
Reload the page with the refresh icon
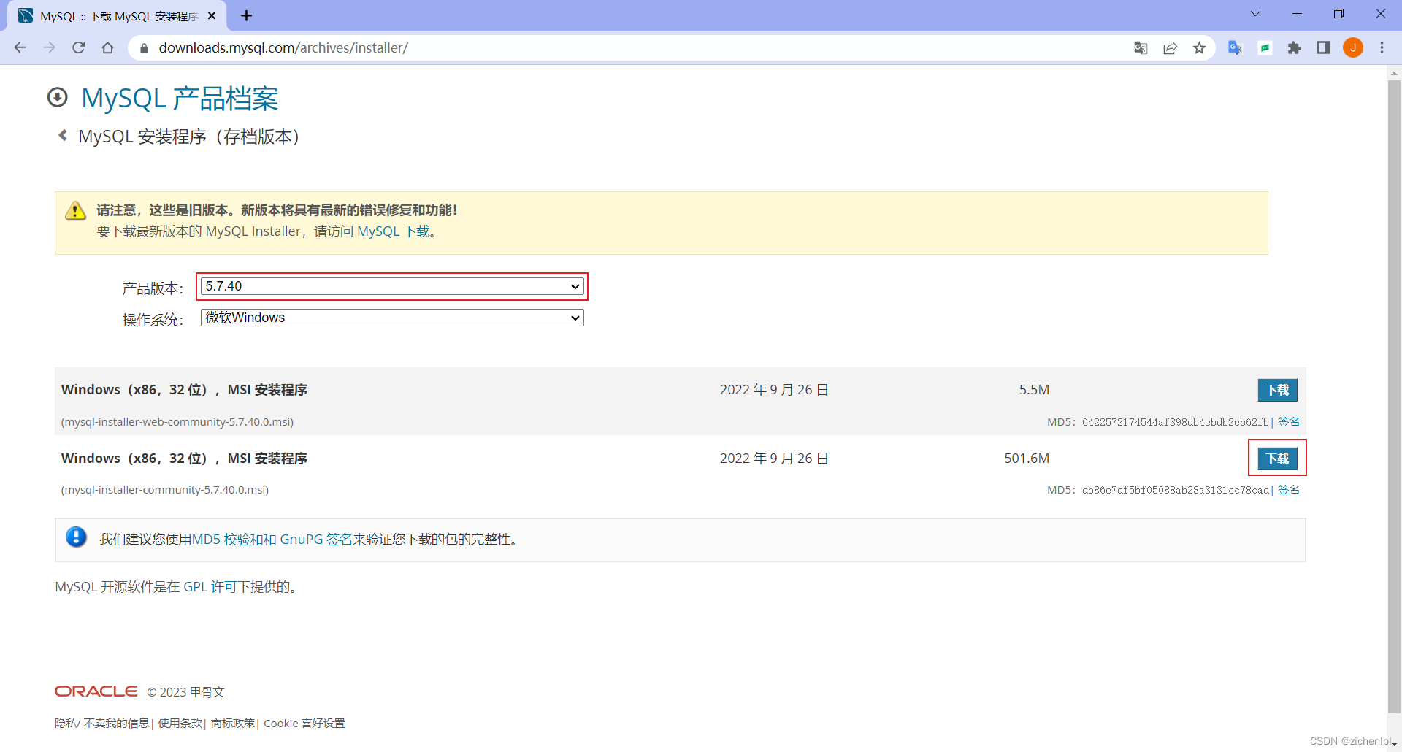pyautogui.click(x=79, y=47)
